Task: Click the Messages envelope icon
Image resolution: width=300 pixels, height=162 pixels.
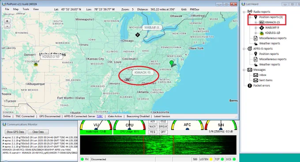Action: coord(250,70)
